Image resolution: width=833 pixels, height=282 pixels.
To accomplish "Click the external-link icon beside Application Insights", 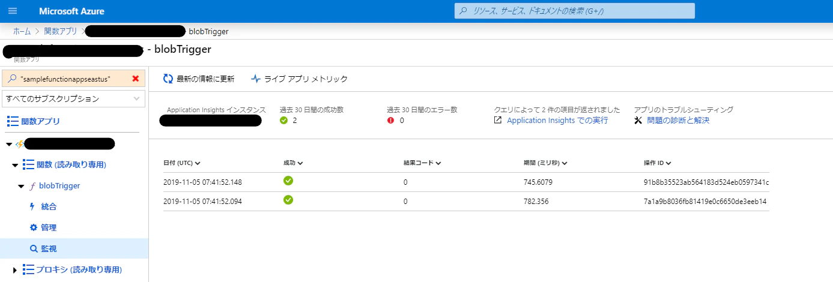I will 498,120.
